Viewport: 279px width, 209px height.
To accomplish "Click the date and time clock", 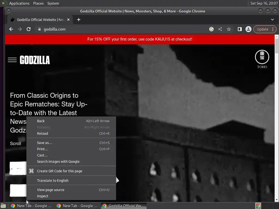I will 264,3.
